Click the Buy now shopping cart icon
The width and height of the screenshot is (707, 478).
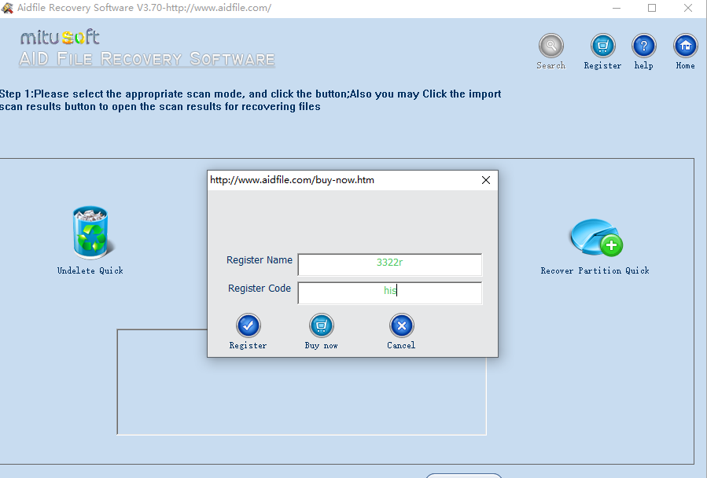(321, 325)
